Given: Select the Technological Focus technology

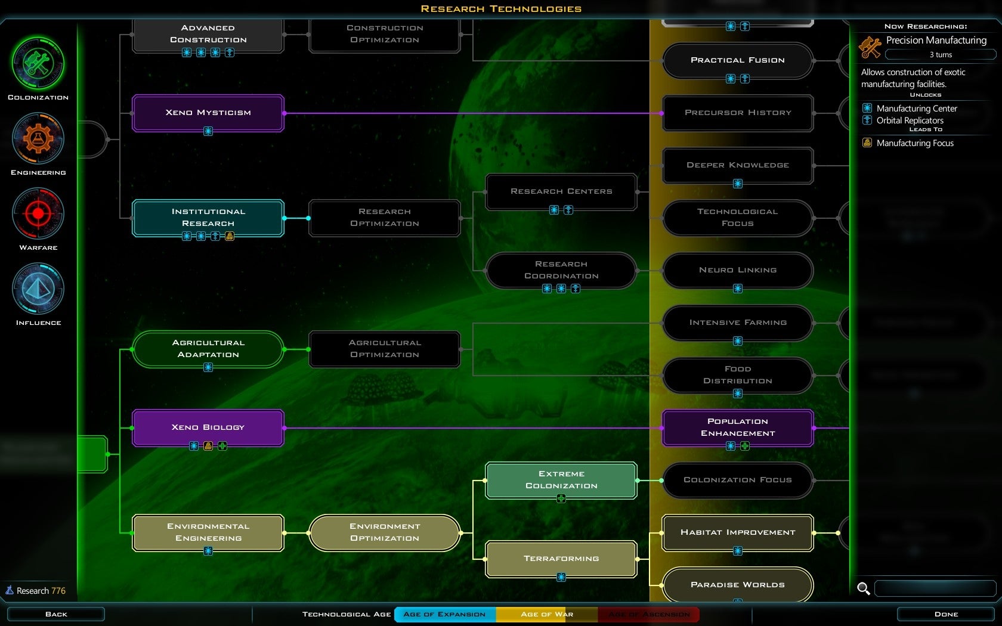Looking at the screenshot, I should (x=738, y=218).
